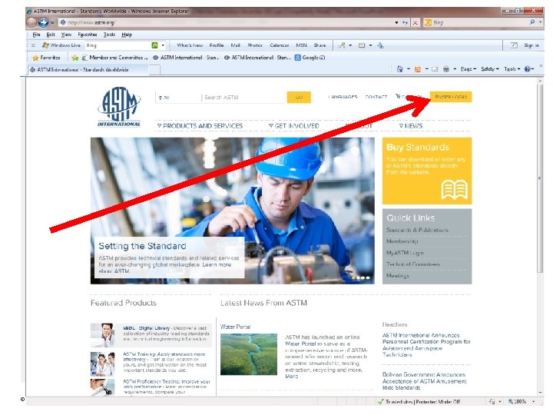Click the open book icon on Buy Standards
This screenshot has width=553, height=415.
454,190
